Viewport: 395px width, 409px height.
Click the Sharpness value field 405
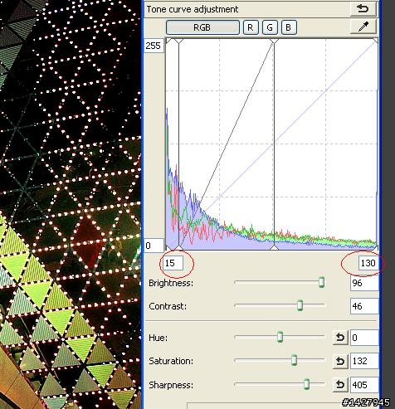pos(364,385)
